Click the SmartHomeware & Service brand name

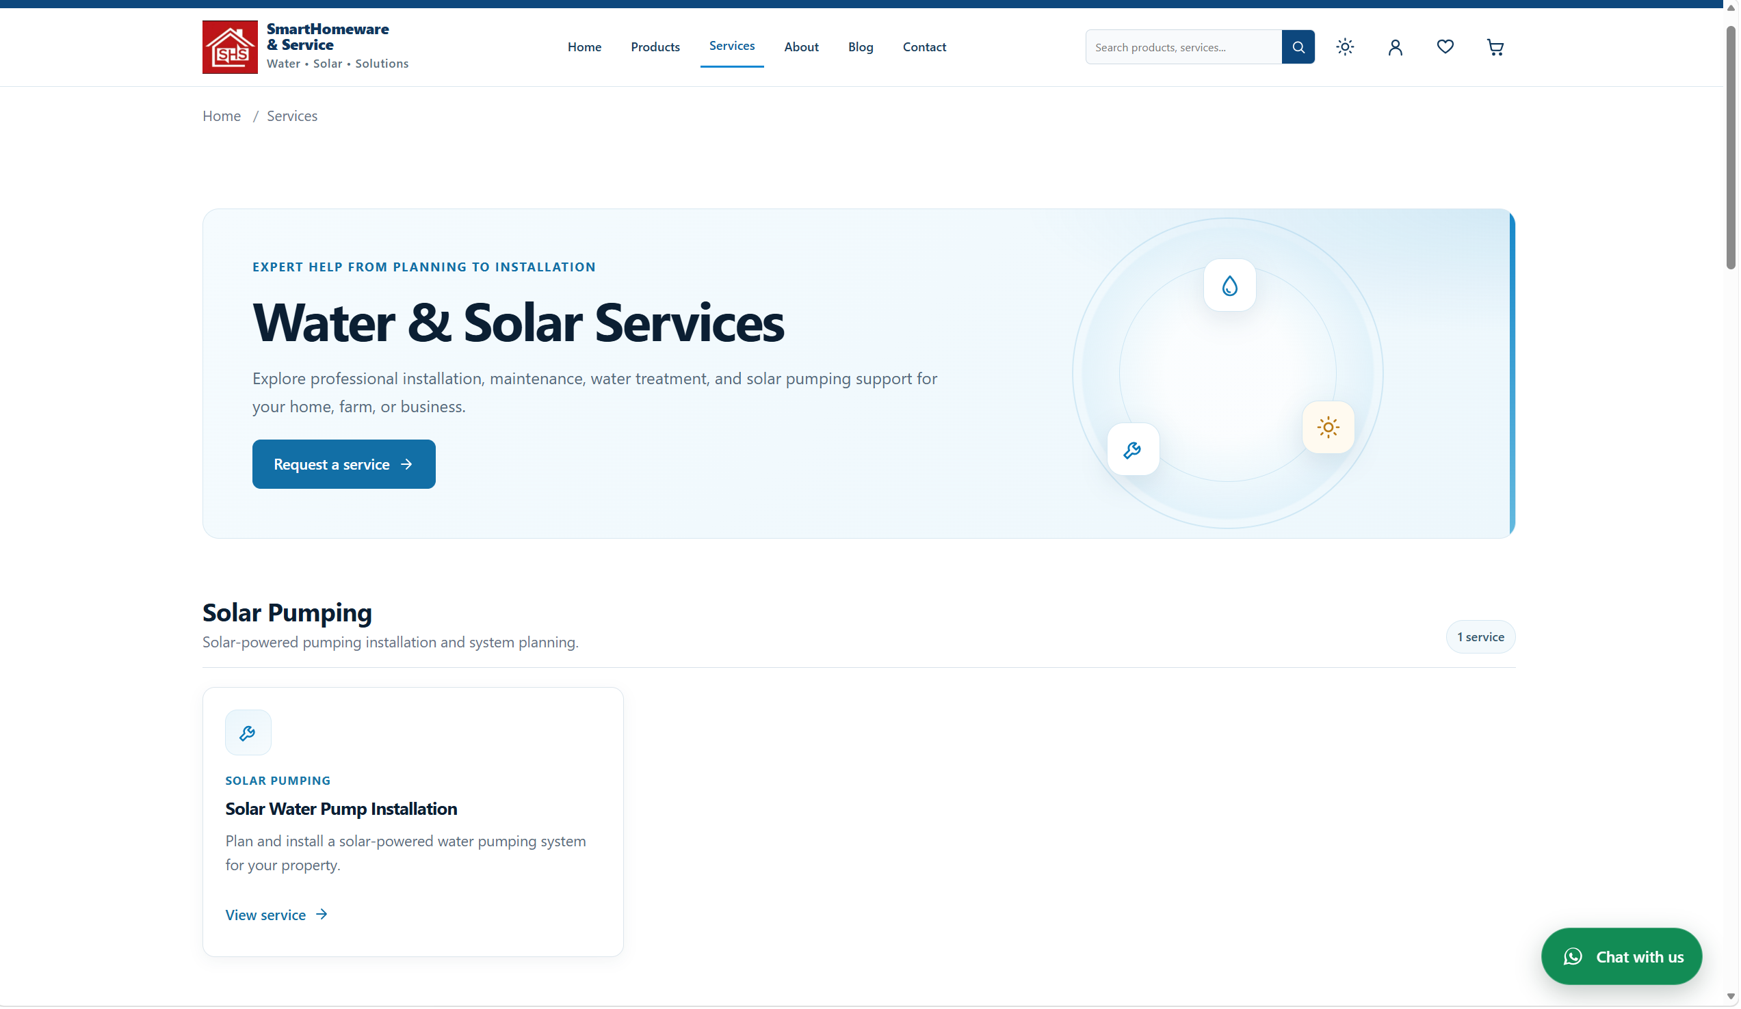pyautogui.click(x=328, y=37)
